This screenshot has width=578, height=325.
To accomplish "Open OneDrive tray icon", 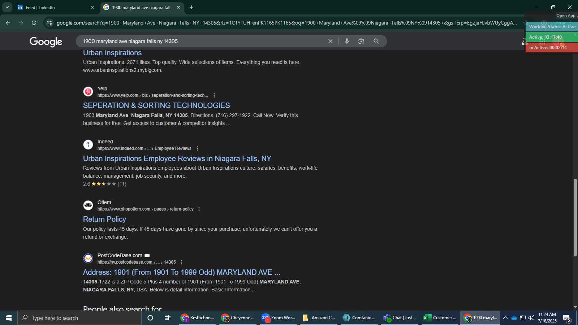I will click(x=514, y=318).
